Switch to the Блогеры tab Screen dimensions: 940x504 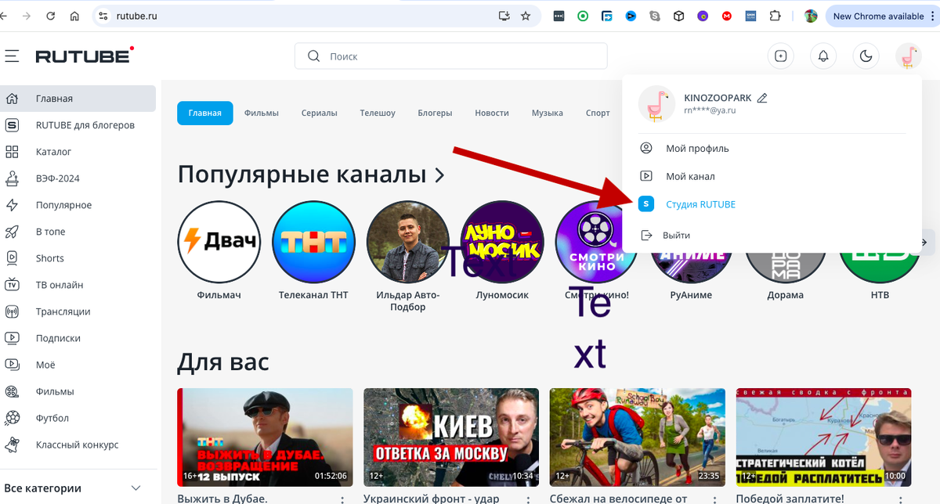tap(435, 113)
